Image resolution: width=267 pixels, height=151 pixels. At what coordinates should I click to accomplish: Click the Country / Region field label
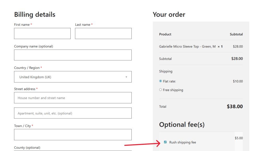(x=27, y=68)
